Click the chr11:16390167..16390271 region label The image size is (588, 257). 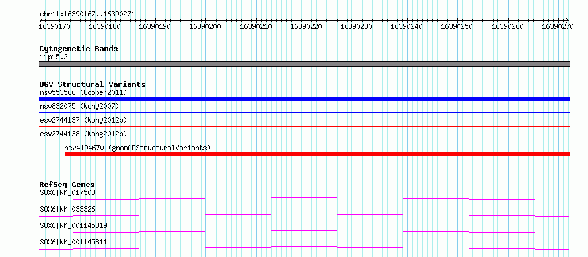pyautogui.click(x=87, y=14)
